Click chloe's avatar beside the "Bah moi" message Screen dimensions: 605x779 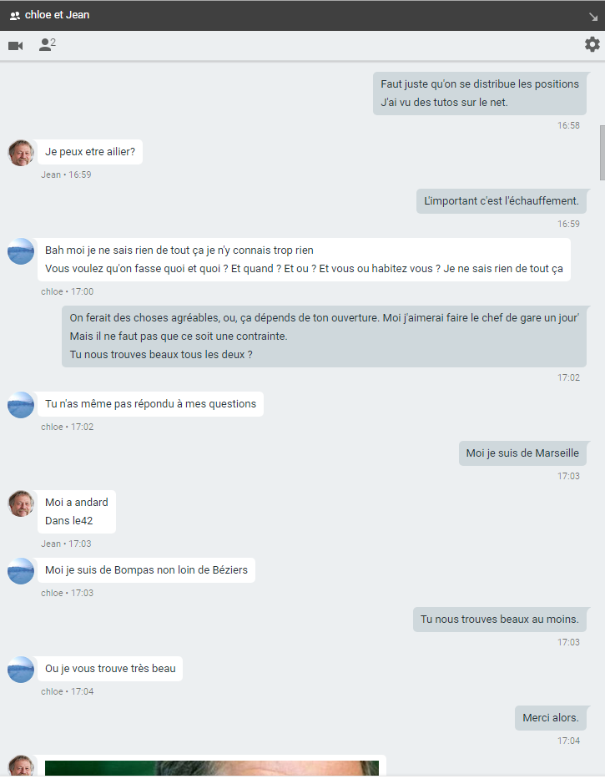click(x=21, y=251)
